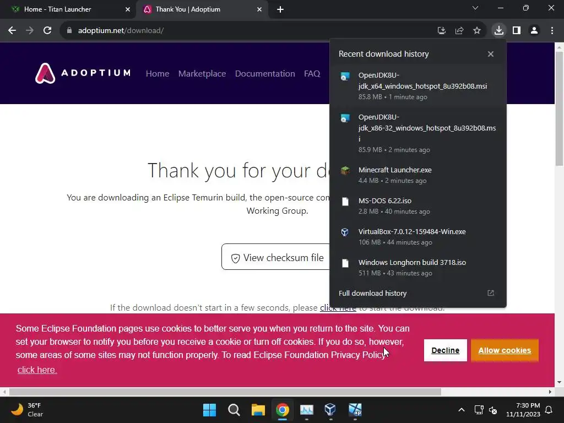Open Windows Longhorn build 3718.iso entry
Viewport: 564px width, 423px height.
point(418,268)
